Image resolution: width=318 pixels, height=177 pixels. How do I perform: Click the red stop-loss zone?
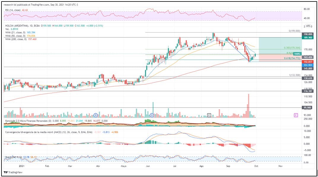[x=280, y=58]
